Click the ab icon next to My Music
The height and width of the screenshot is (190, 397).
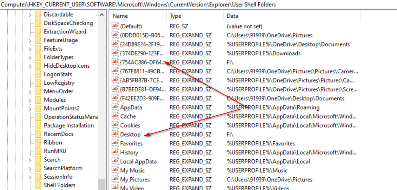115,170
